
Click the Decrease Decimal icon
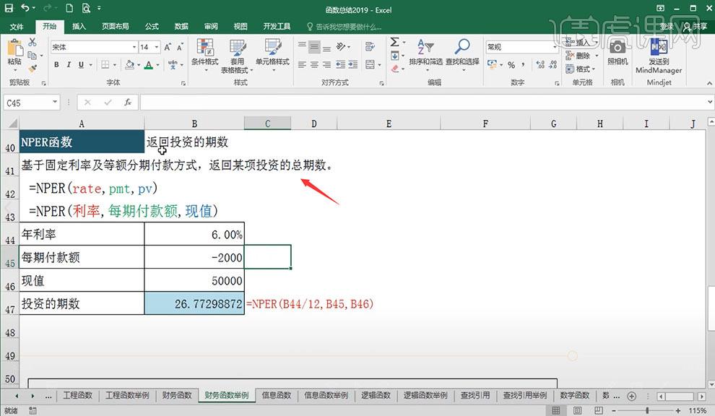(552, 65)
